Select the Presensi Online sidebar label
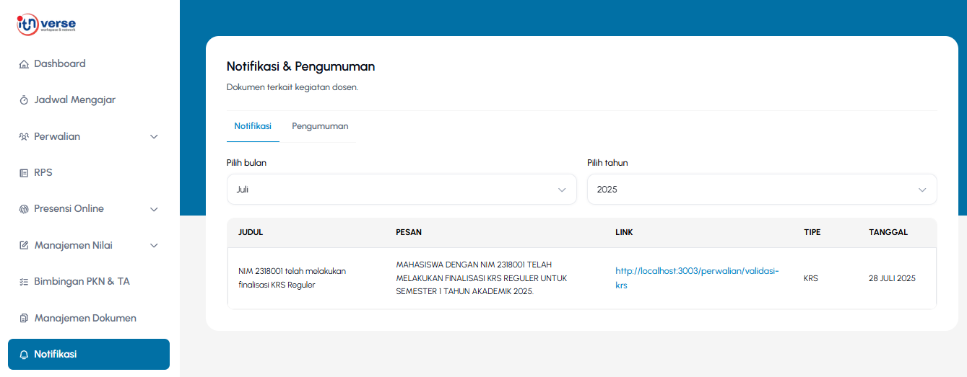Viewport: 967px width, 377px height. point(69,209)
